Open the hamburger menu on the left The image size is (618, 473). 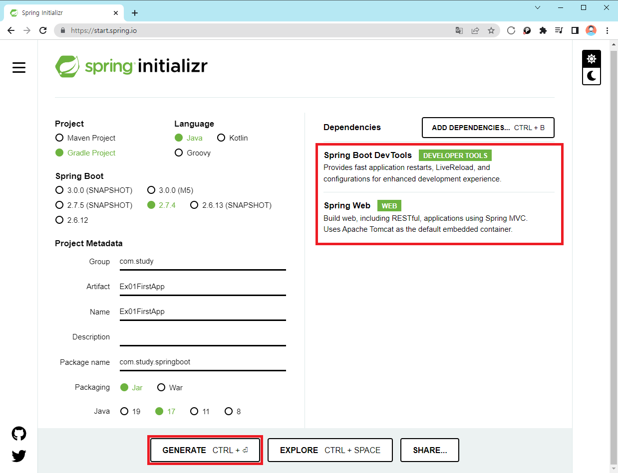click(19, 67)
